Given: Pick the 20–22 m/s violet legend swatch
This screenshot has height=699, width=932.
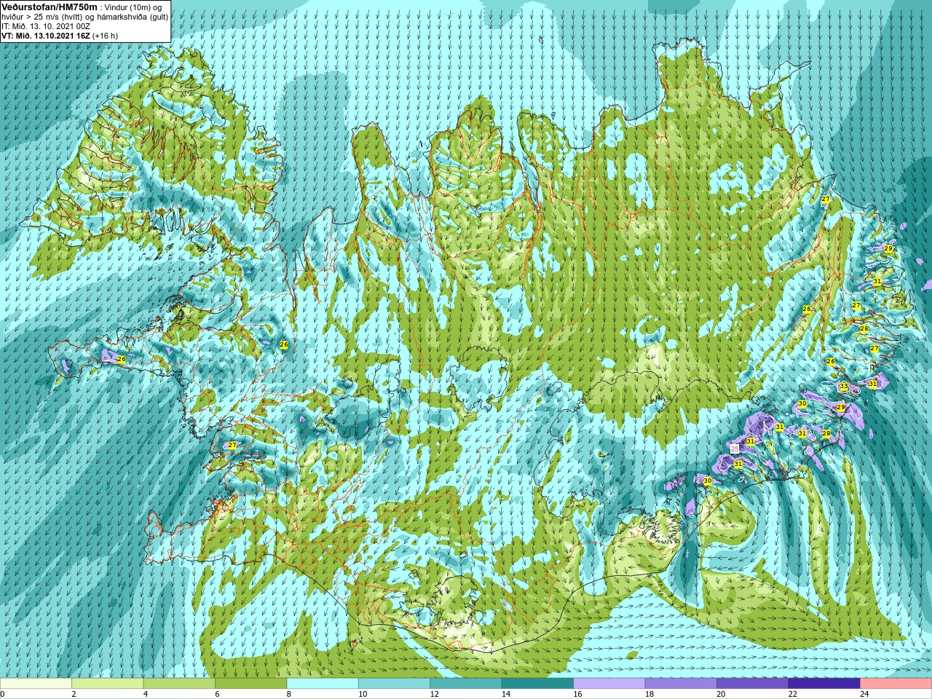Looking at the screenshot, I should (753, 684).
